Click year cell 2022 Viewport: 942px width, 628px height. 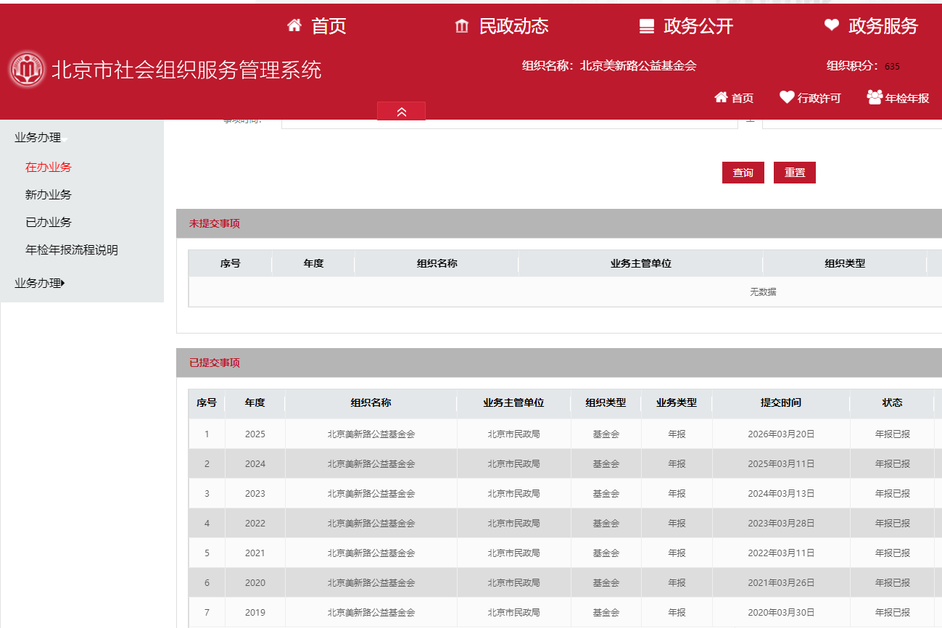255,523
